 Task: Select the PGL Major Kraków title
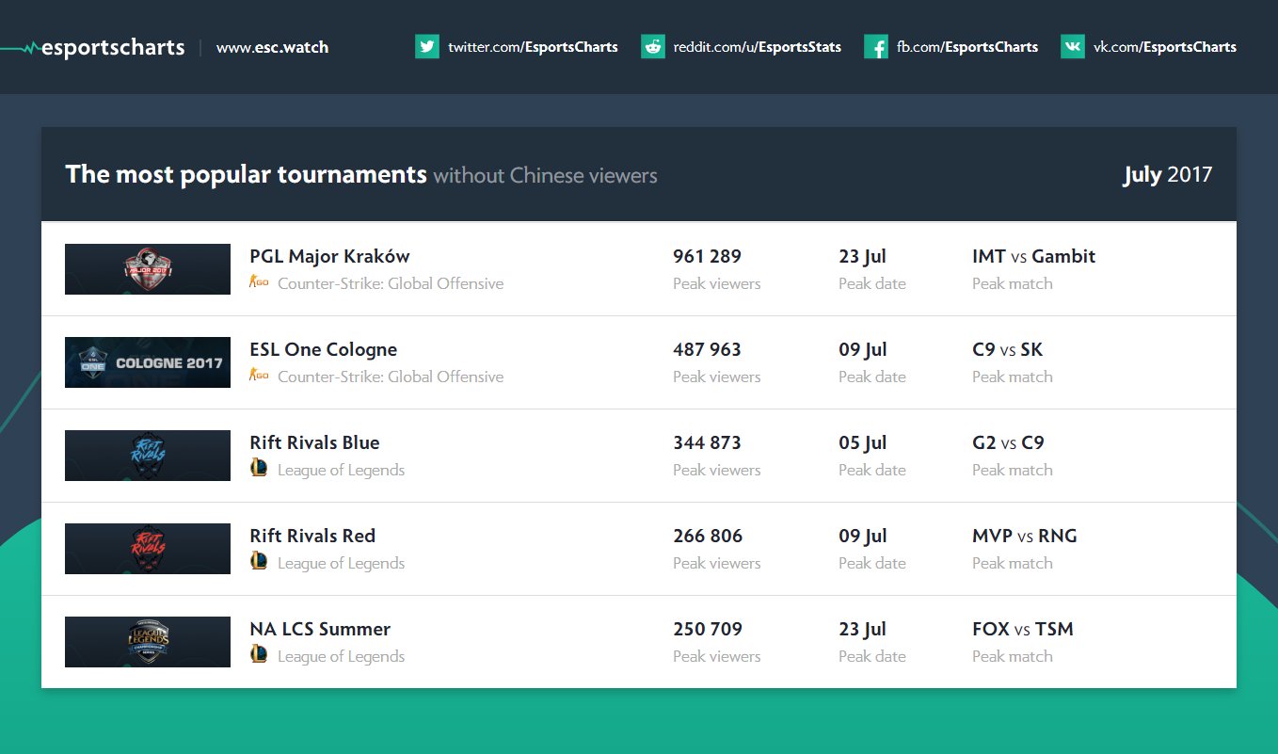(x=329, y=256)
